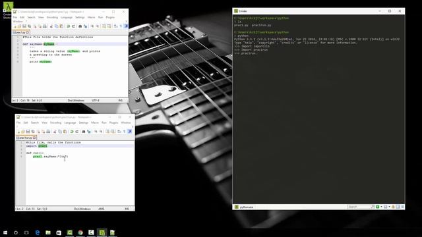Click Paste icon in prac1.py window toolbar
The width and height of the screenshot is (422, 237).
coord(61,26)
